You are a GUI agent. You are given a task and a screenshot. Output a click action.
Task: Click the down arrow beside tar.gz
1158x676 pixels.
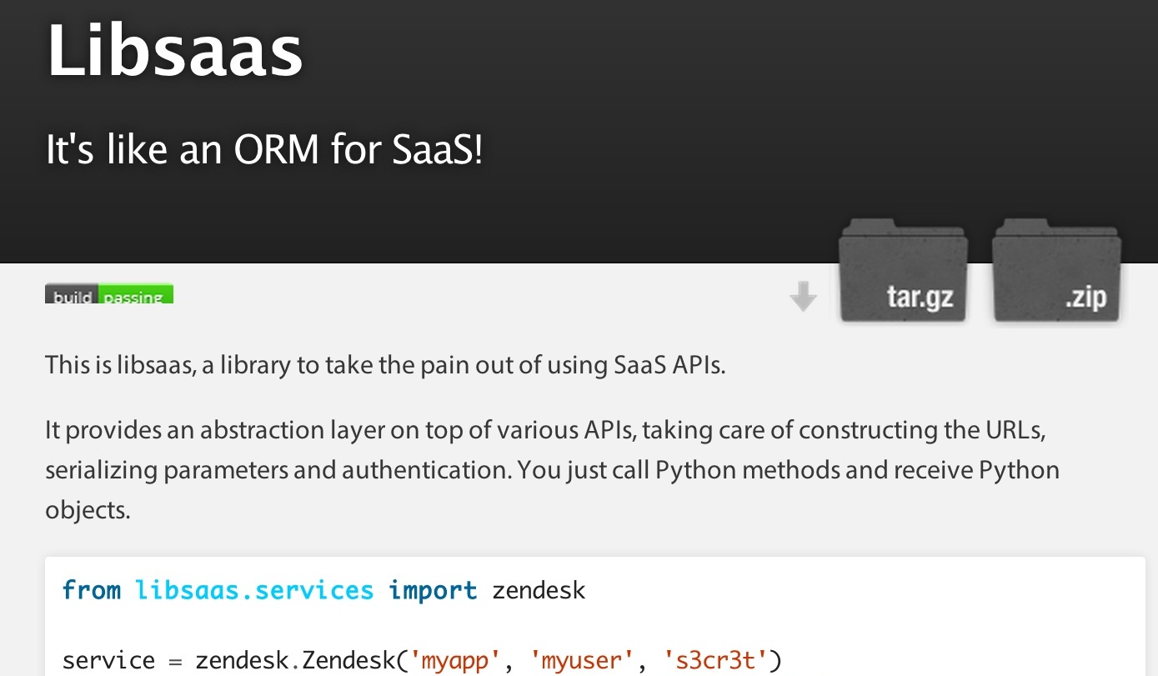point(804,297)
